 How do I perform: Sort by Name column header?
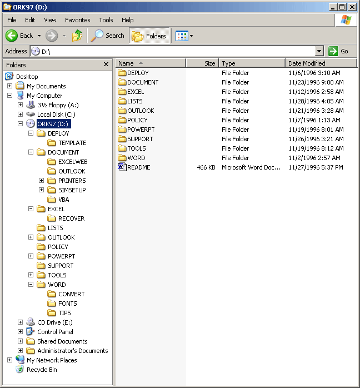pyautogui.click(x=151, y=63)
